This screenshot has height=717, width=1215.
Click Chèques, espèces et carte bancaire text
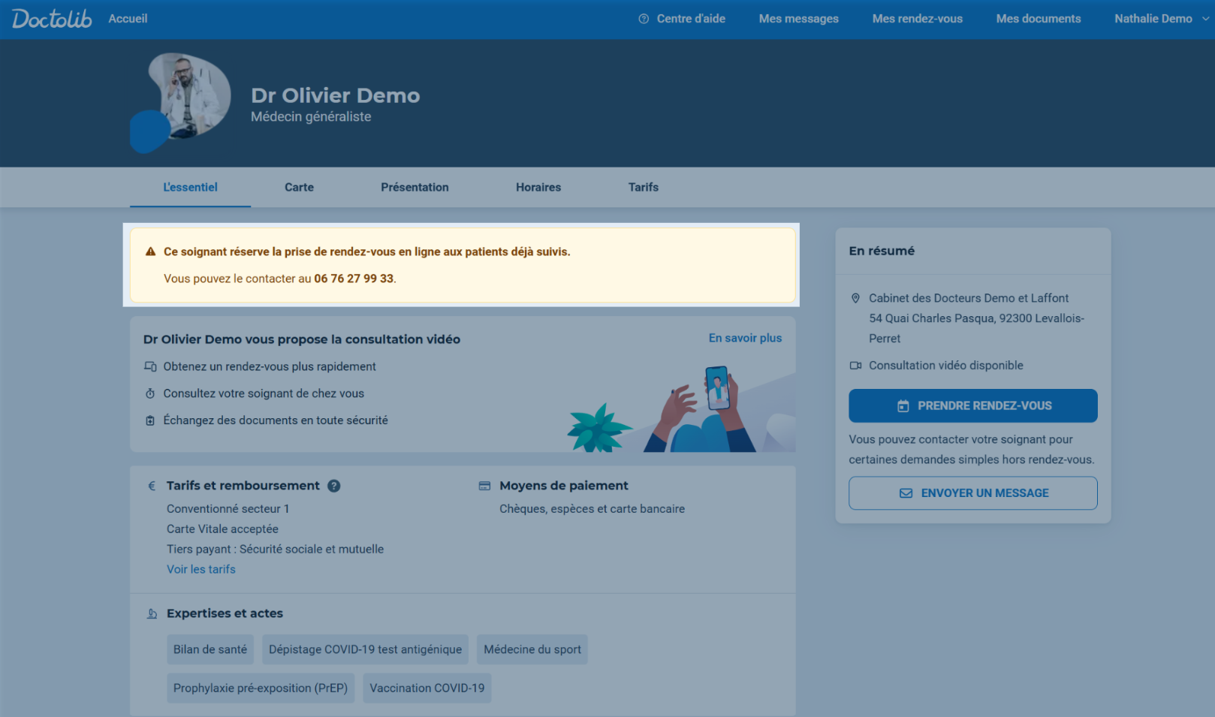[592, 508]
